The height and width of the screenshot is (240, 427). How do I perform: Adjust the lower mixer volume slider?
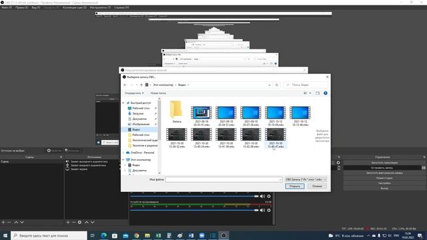click(256, 210)
